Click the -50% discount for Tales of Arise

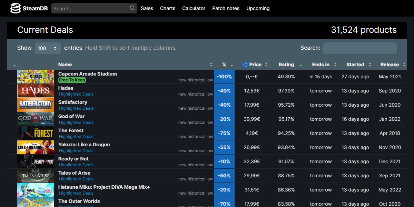[224, 176]
